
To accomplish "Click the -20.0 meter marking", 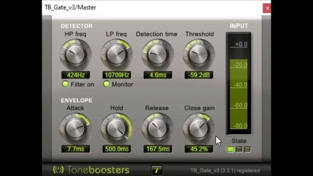I will 240,65.
